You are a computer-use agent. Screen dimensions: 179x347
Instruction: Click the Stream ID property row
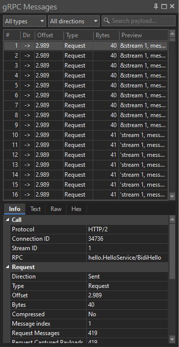pos(89,248)
